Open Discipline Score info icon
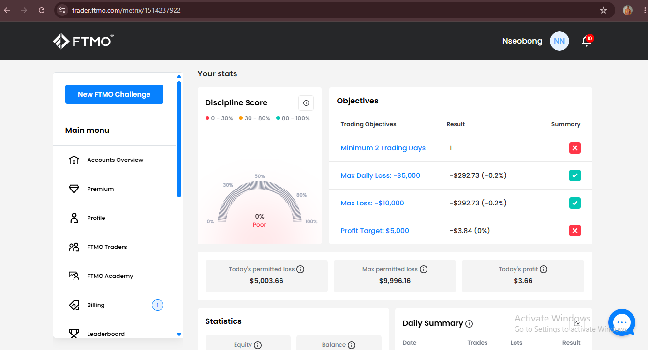Image resolution: width=648 pixels, height=350 pixels. pos(306,103)
